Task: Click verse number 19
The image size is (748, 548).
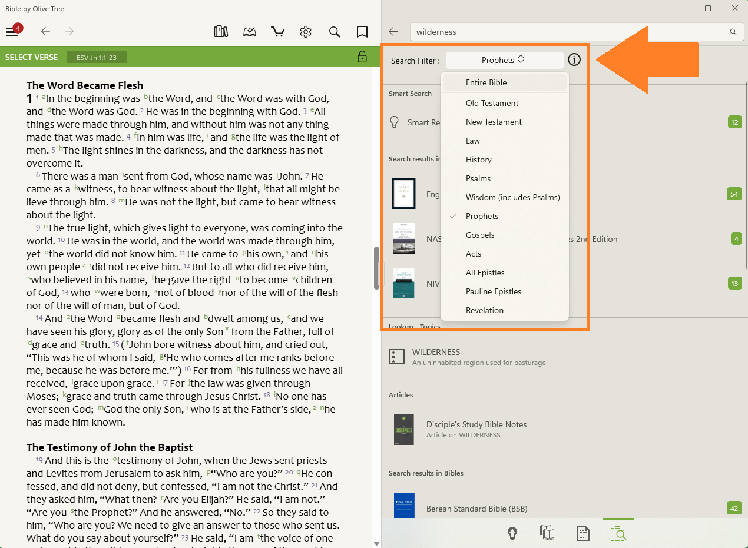Action: 39,460
